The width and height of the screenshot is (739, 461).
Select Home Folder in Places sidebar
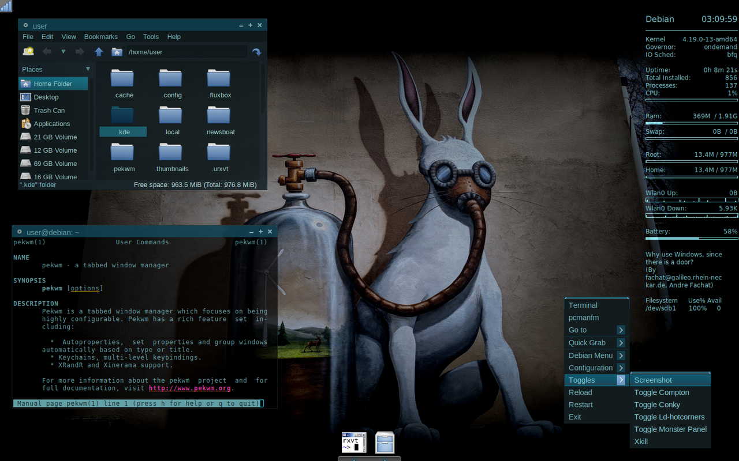[x=53, y=84]
